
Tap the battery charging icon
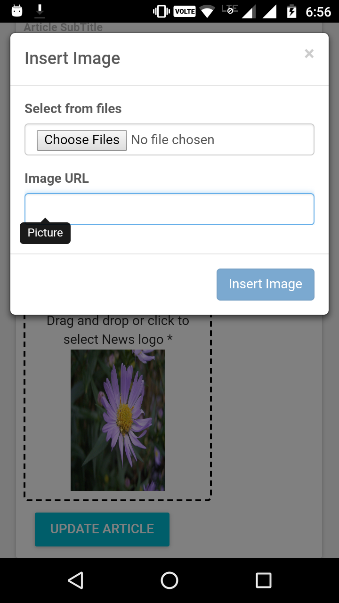click(x=292, y=10)
